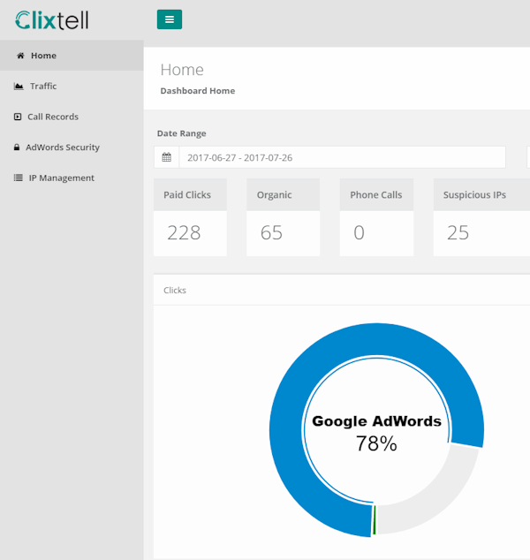Click the Paid Clicks card header
The height and width of the screenshot is (560, 530).
(190, 194)
